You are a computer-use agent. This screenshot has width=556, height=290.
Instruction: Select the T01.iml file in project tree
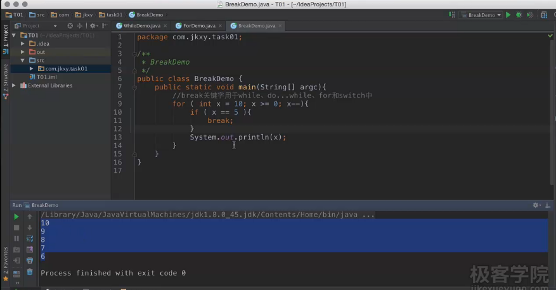point(47,77)
